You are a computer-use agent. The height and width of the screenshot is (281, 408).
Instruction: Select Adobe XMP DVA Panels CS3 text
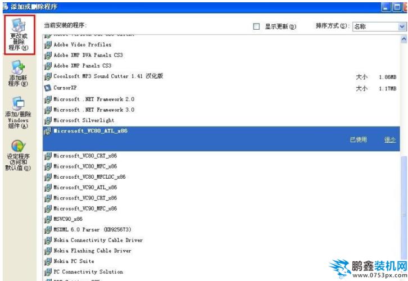pos(88,55)
